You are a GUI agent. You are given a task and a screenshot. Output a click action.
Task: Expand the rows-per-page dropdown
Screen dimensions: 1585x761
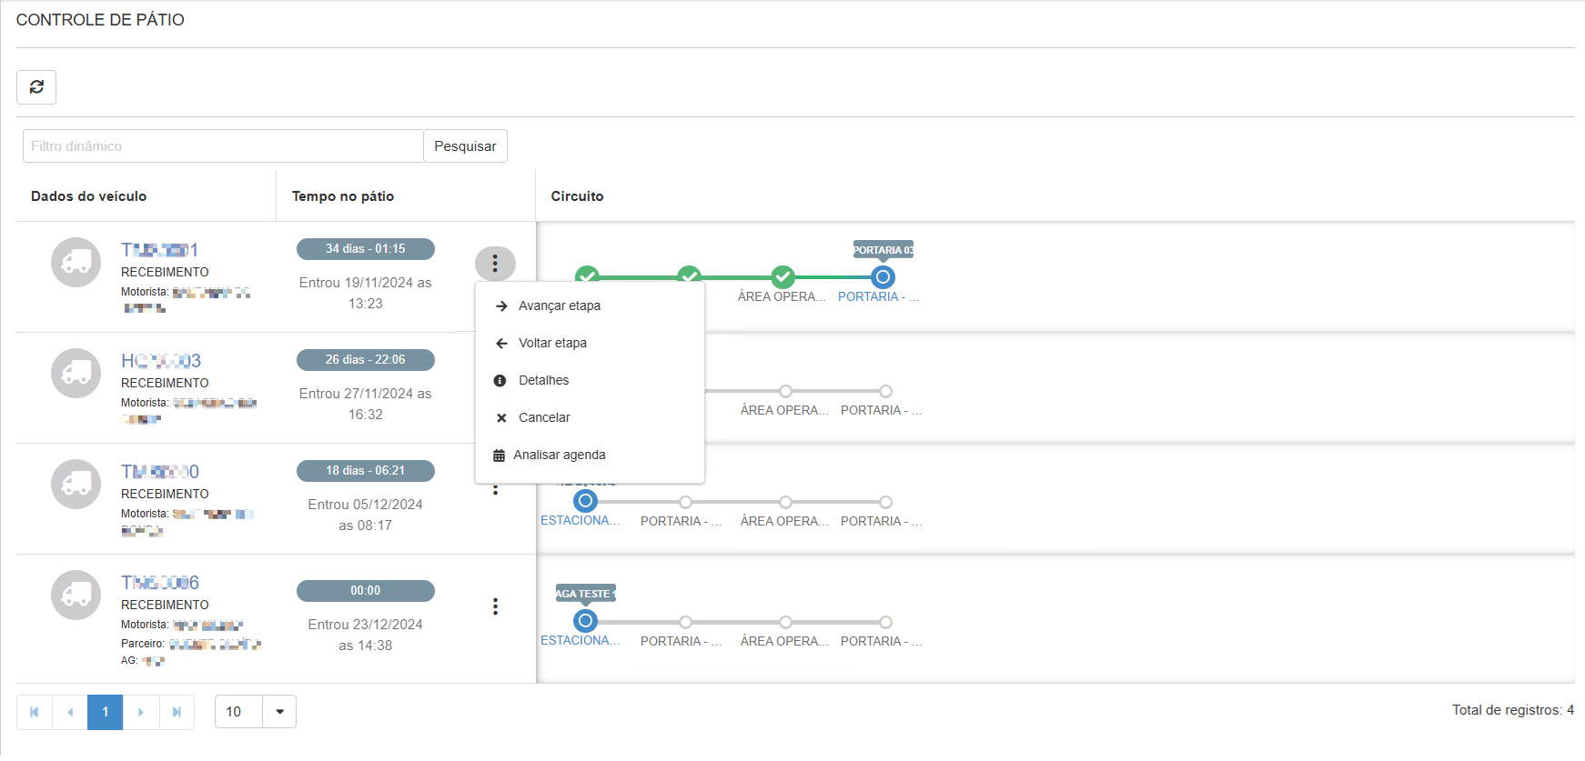click(x=279, y=712)
